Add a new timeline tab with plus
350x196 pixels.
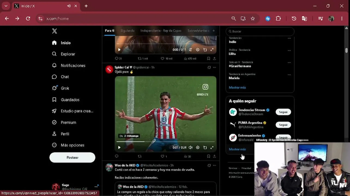pyautogui.click(x=214, y=31)
